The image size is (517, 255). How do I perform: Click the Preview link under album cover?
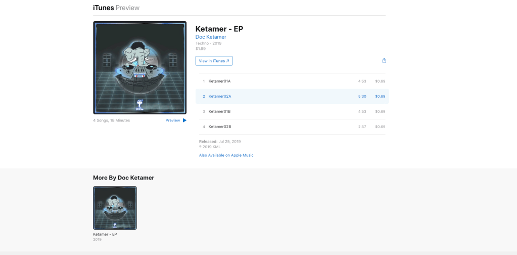click(x=173, y=120)
